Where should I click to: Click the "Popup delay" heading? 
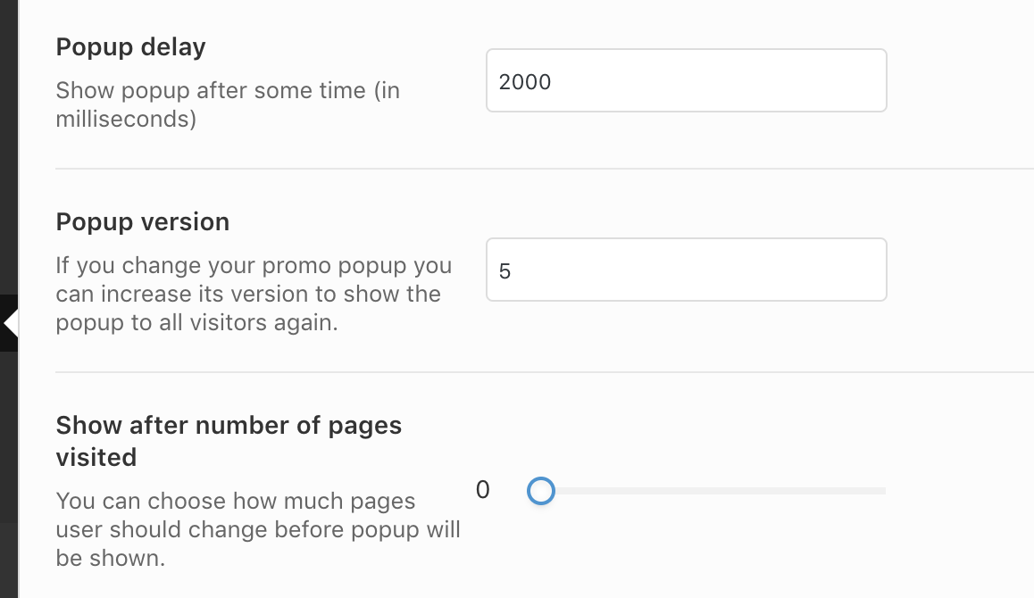coord(131,47)
